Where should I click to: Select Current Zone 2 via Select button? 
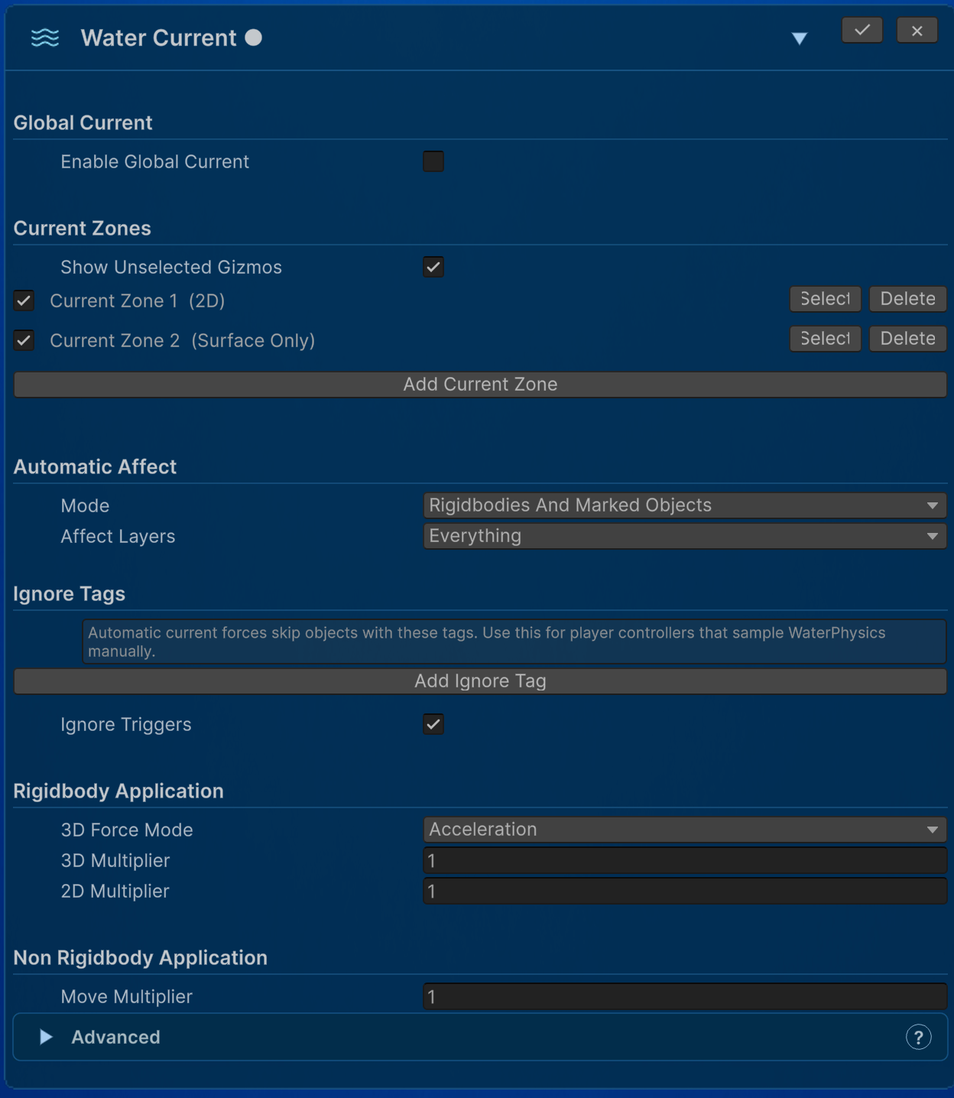[826, 339]
